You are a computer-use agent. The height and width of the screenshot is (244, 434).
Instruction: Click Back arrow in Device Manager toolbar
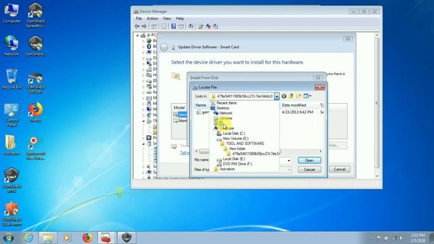coord(137,26)
